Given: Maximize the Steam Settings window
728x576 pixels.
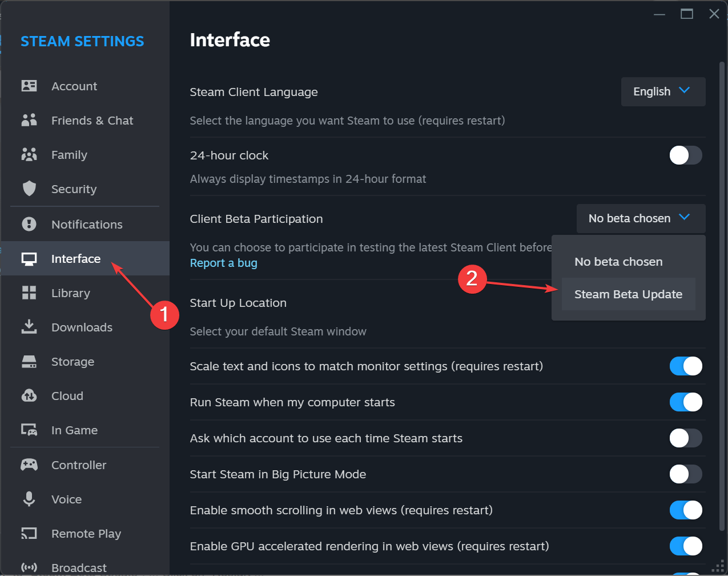Looking at the screenshot, I should 687,14.
